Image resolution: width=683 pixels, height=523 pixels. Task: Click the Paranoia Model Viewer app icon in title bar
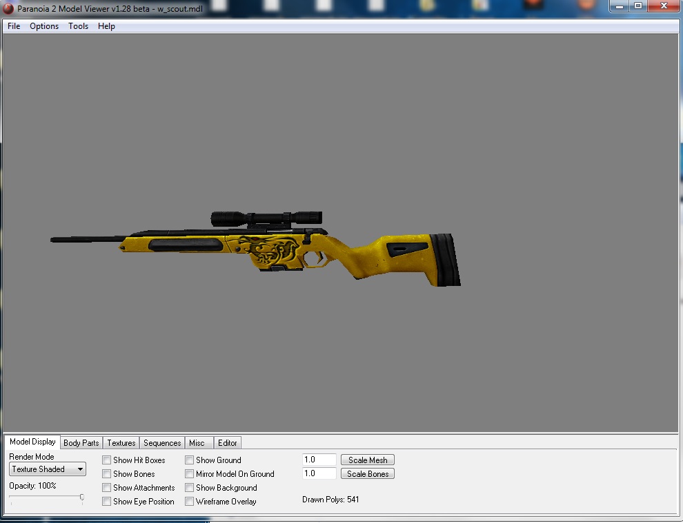(x=8, y=9)
